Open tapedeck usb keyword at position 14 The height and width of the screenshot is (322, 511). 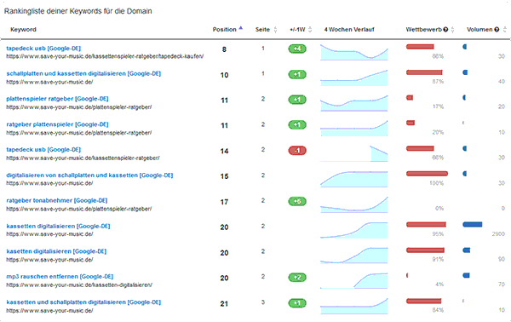click(x=43, y=150)
